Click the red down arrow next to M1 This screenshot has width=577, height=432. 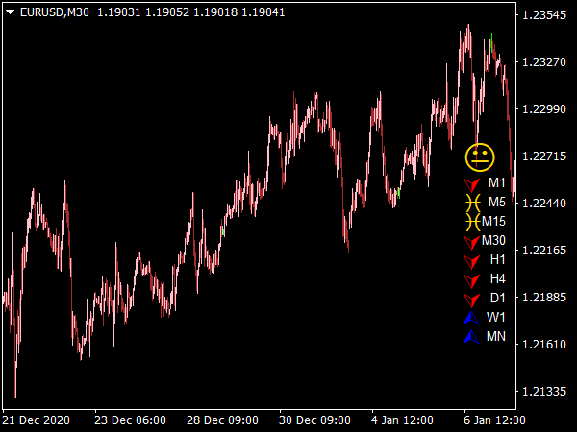(x=472, y=184)
